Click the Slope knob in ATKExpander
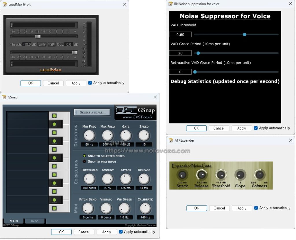 point(240,175)
